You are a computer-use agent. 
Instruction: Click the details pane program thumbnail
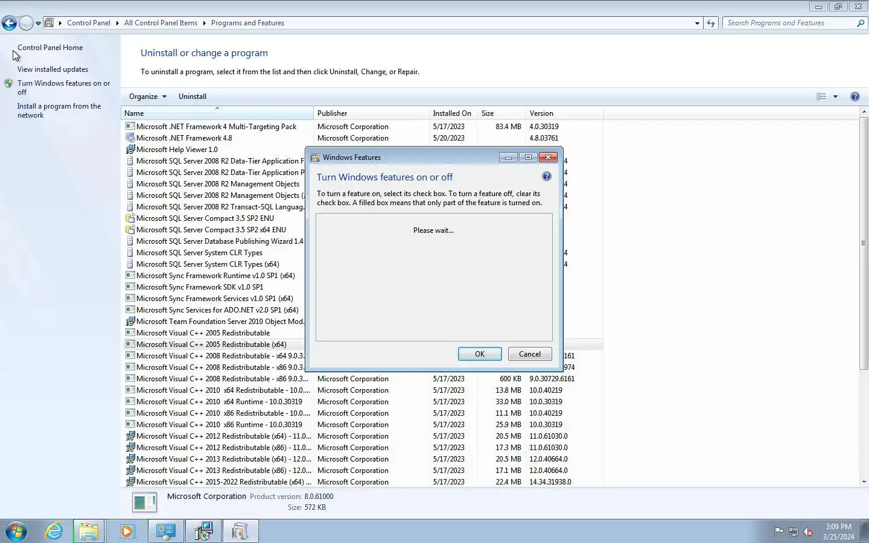point(145,502)
